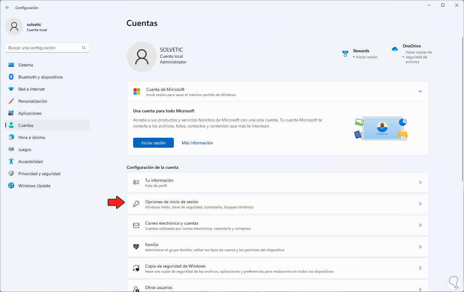Open Correo electrónico y cuentas chevron

pos(420,225)
